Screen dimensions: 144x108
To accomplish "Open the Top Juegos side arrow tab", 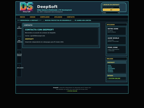I will point(19,29).
